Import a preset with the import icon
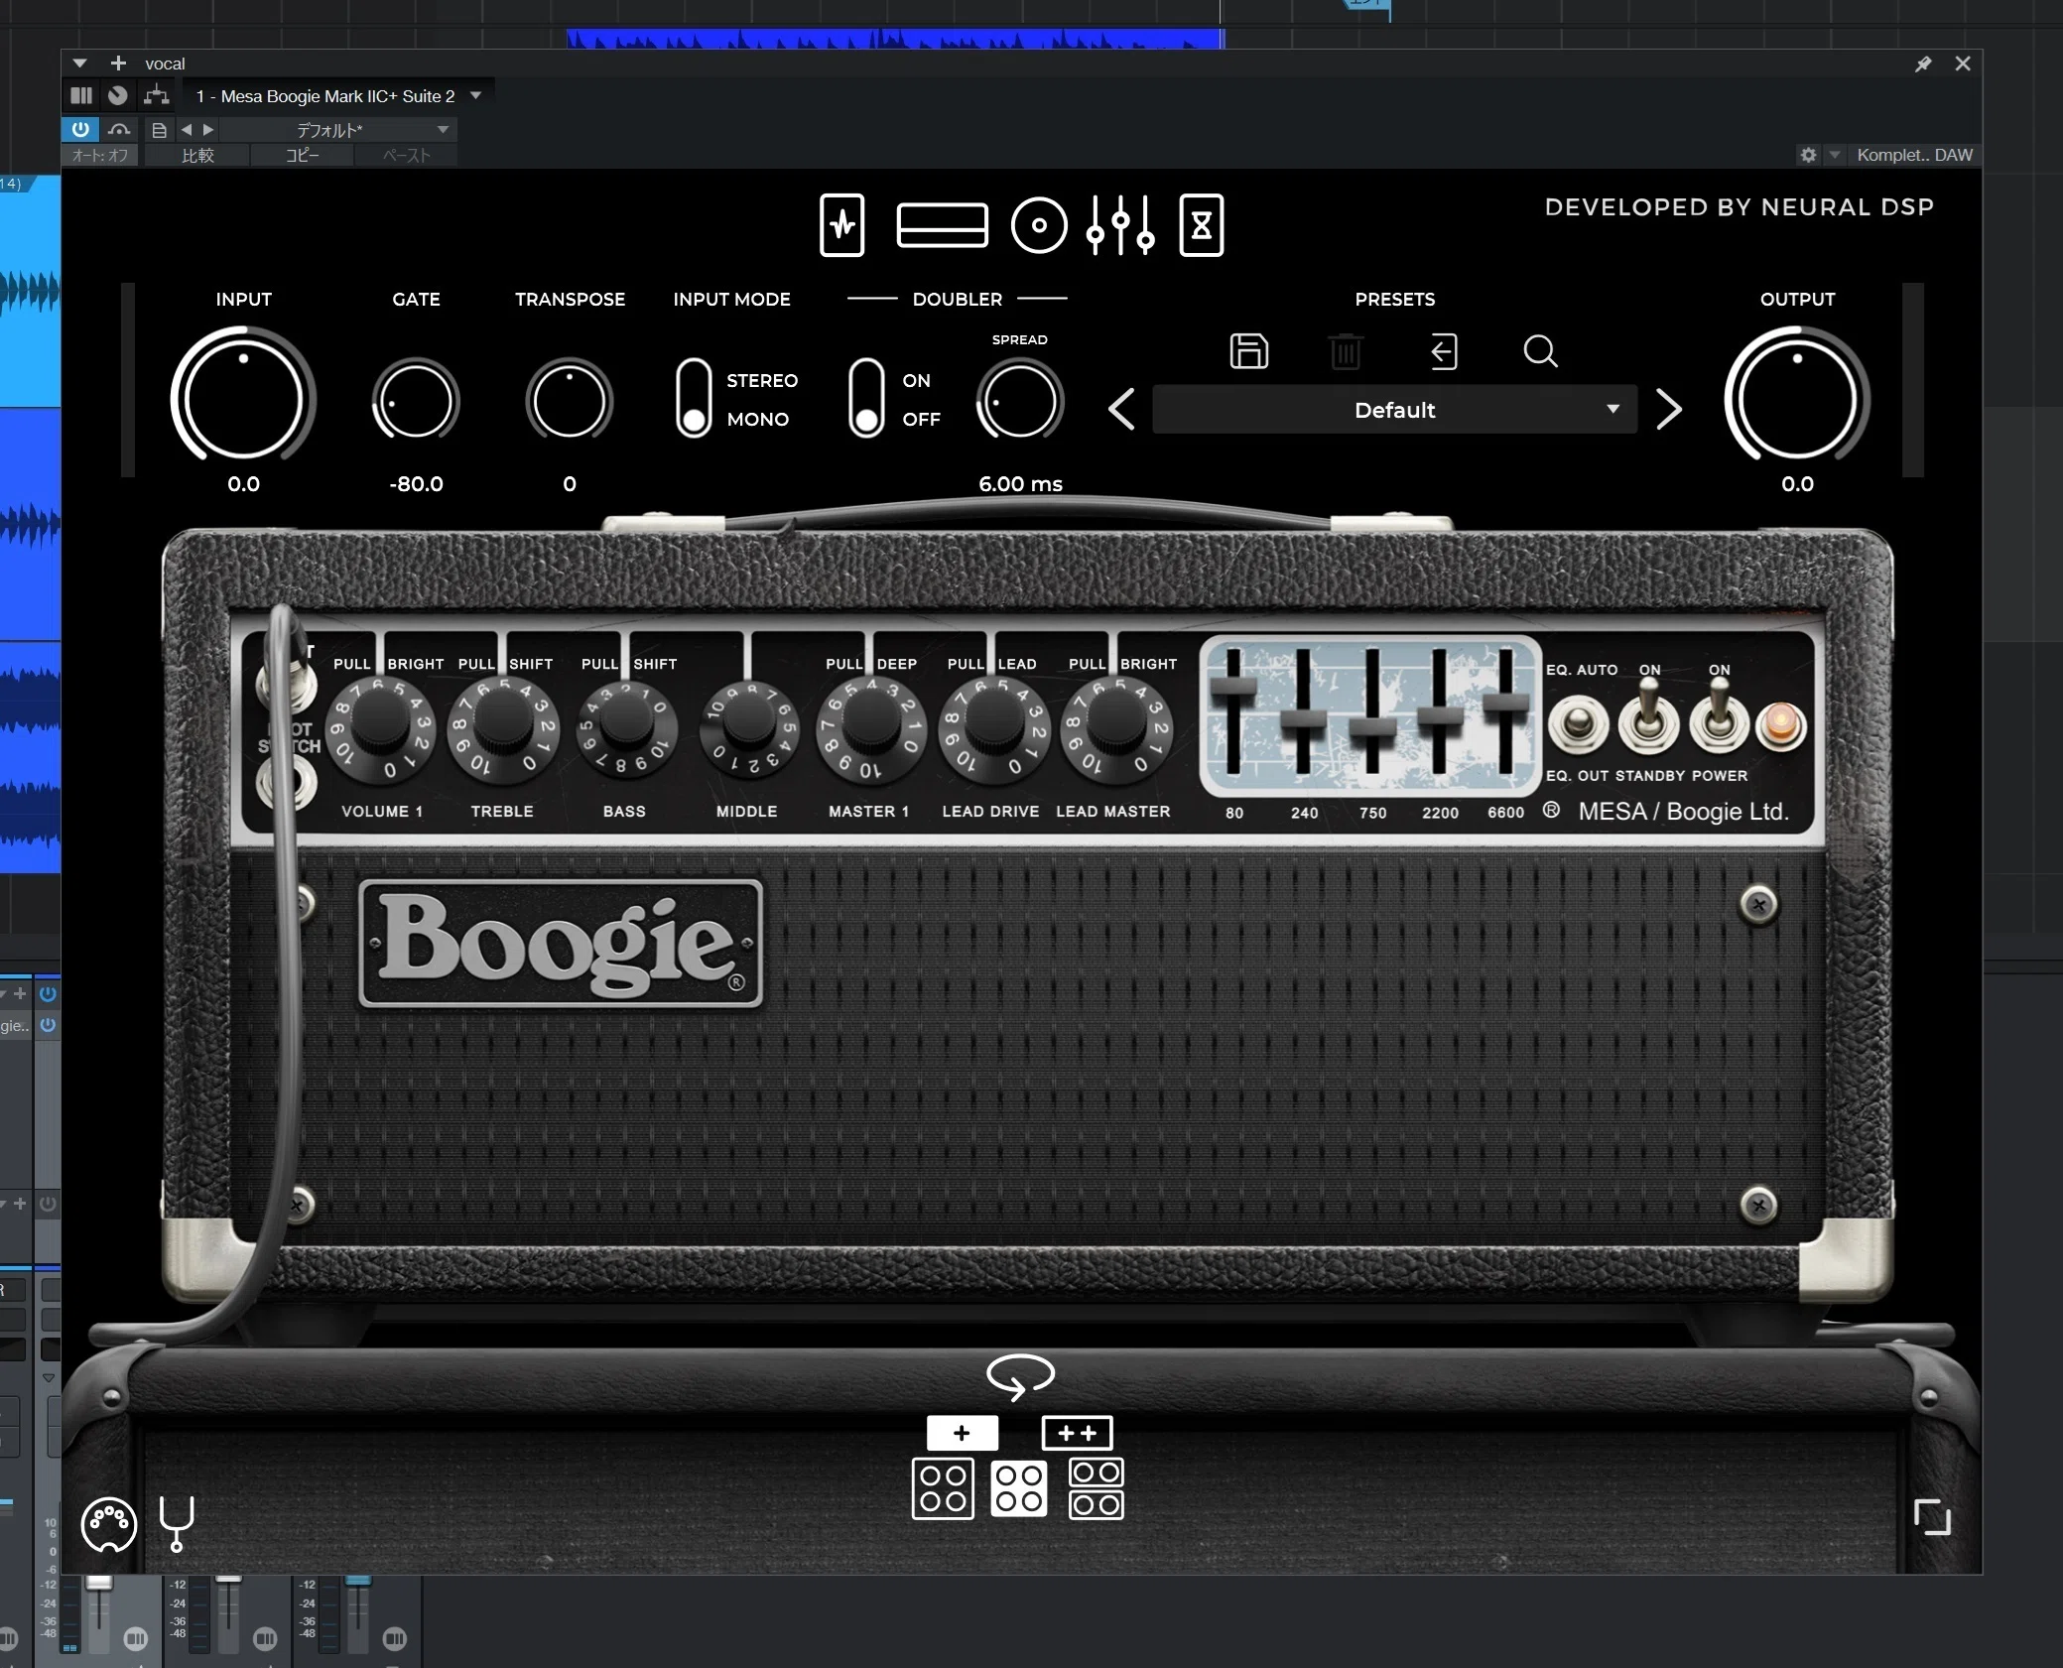Image resolution: width=2063 pixels, height=1668 pixels. point(1444,351)
